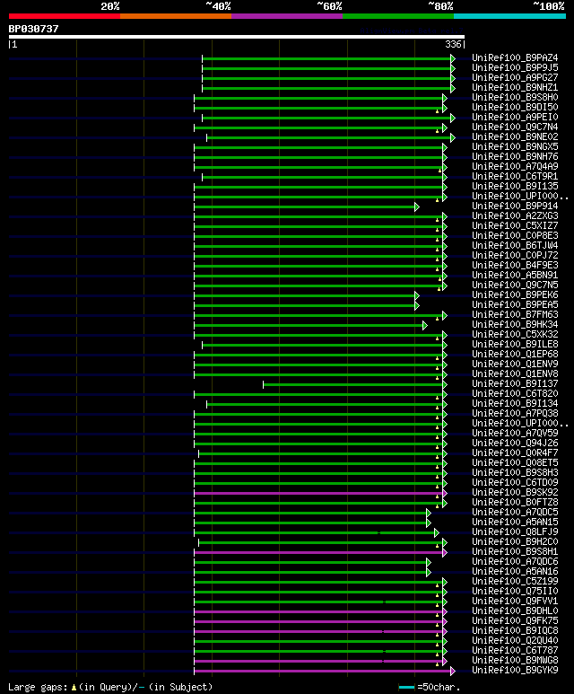Image resolution: width=574 pixels, height=694 pixels.
Task: Click the red 20% identity legend bar
Action: pyautogui.click(x=65, y=16)
